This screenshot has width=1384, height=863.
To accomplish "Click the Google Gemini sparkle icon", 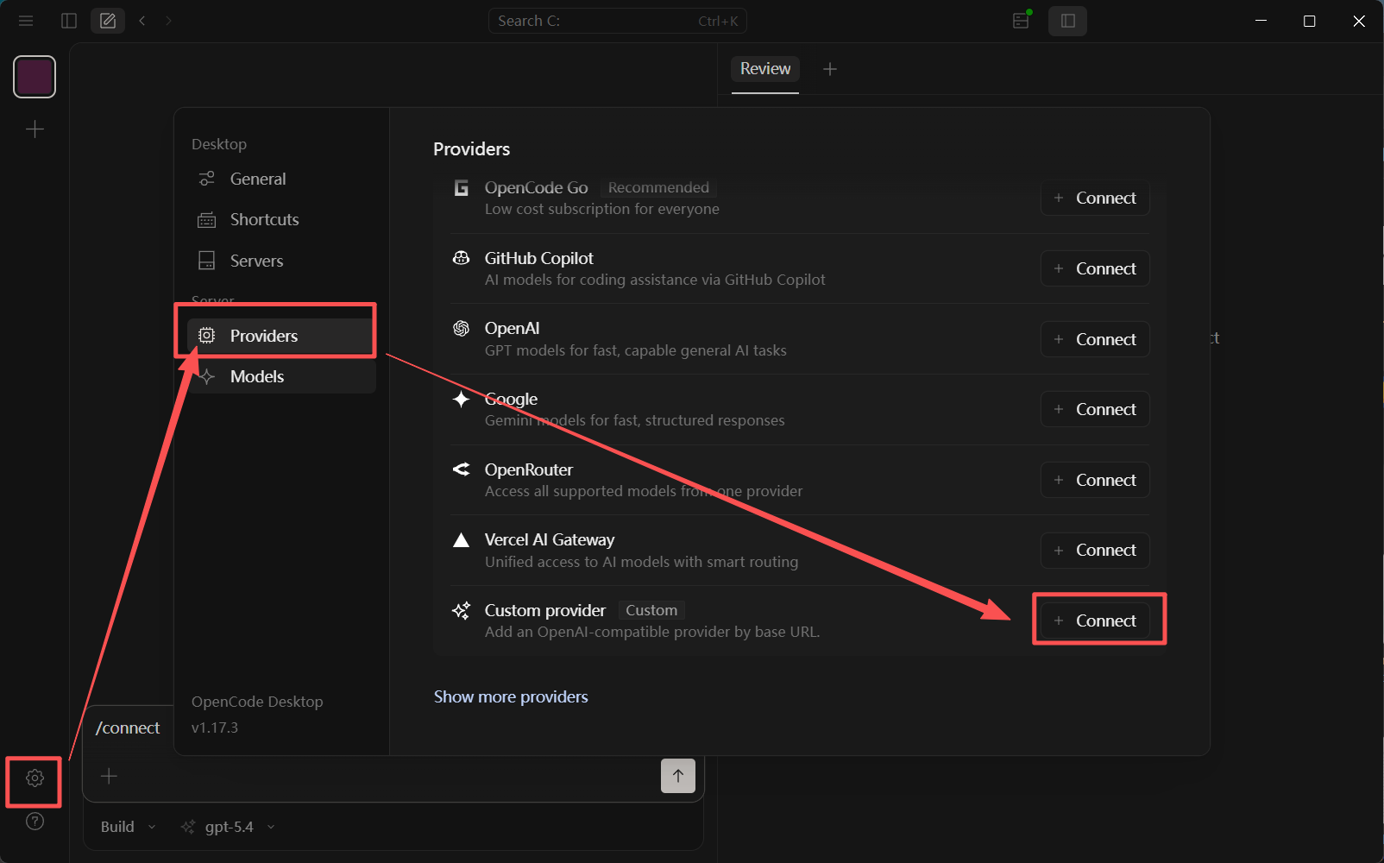I will click(462, 399).
